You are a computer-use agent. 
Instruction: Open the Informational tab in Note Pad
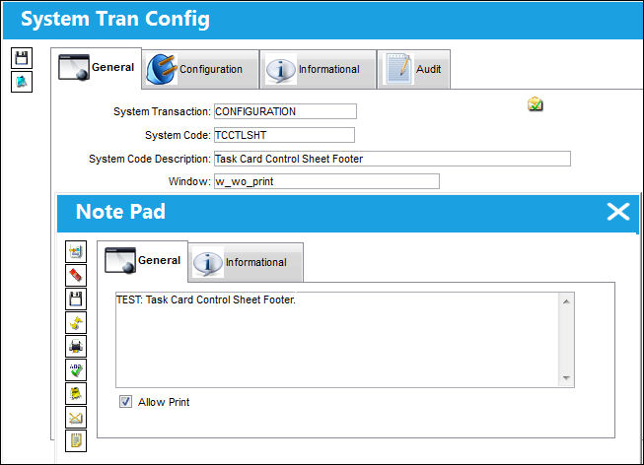pyautogui.click(x=246, y=263)
